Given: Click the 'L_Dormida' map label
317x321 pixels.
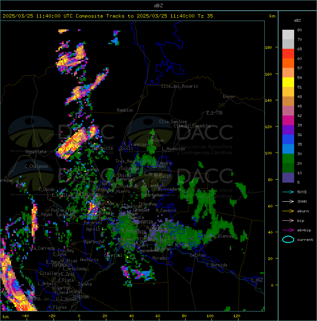Looking at the screenshot, I should pyautogui.click(x=217, y=265).
